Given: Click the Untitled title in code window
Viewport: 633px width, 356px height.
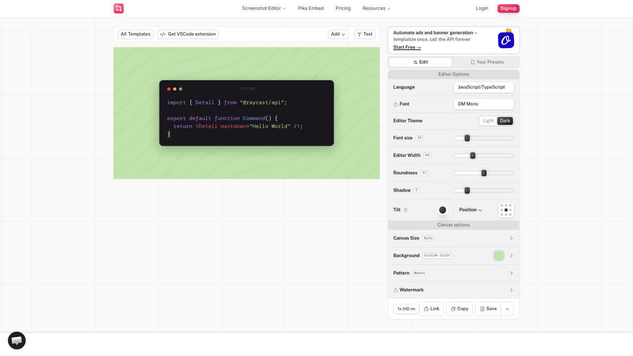Looking at the screenshot, I should [246, 89].
